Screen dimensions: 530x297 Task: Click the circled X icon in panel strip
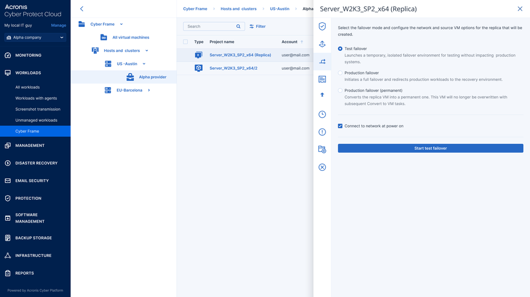[322, 167]
